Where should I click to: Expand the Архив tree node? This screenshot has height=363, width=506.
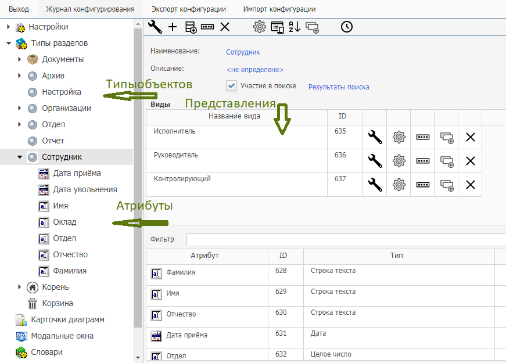(19, 76)
